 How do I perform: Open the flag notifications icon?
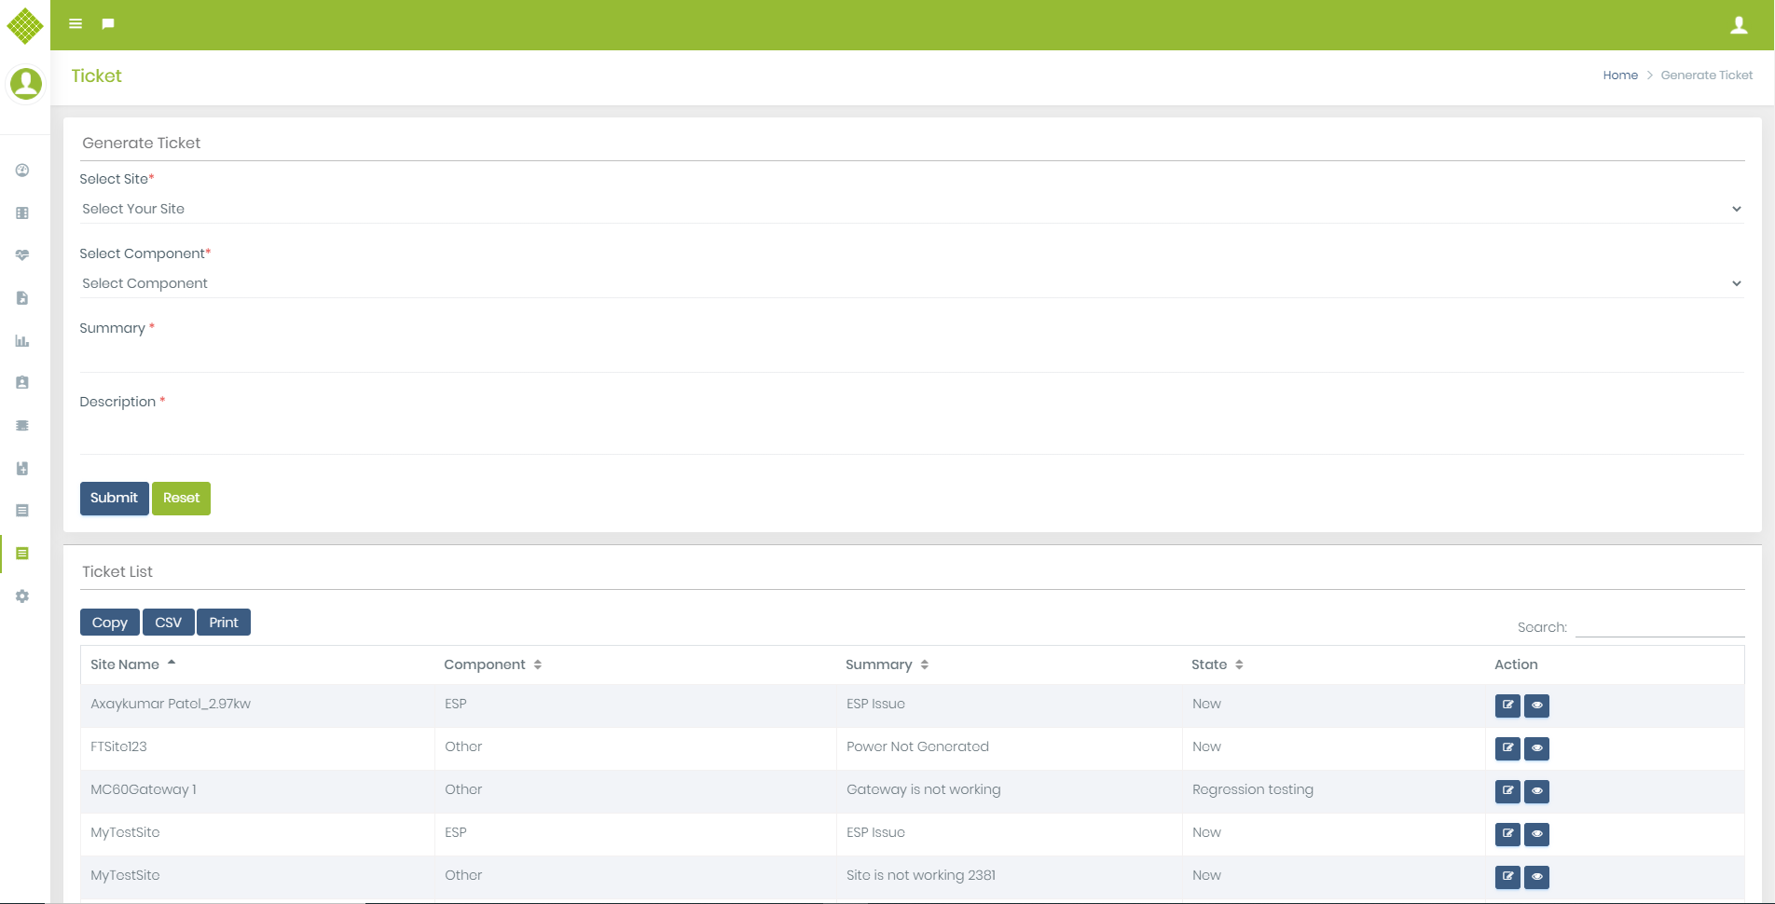point(108,24)
